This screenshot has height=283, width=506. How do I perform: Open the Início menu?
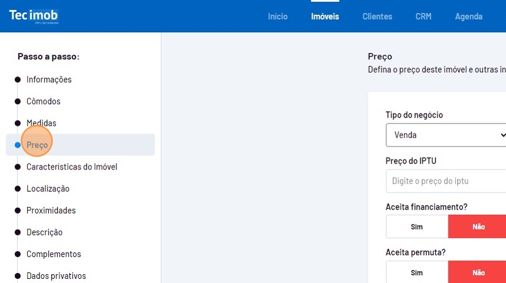click(278, 16)
